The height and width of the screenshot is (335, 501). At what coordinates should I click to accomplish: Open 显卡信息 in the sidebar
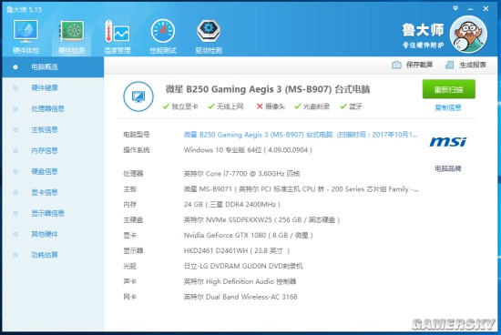45,192
